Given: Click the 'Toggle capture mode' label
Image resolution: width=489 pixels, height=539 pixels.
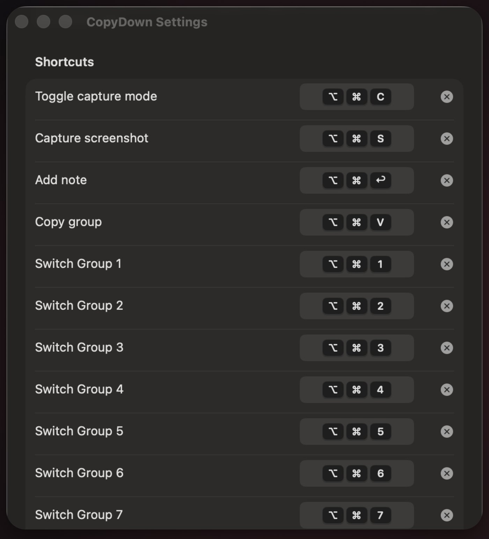Looking at the screenshot, I should click(96, 97).
